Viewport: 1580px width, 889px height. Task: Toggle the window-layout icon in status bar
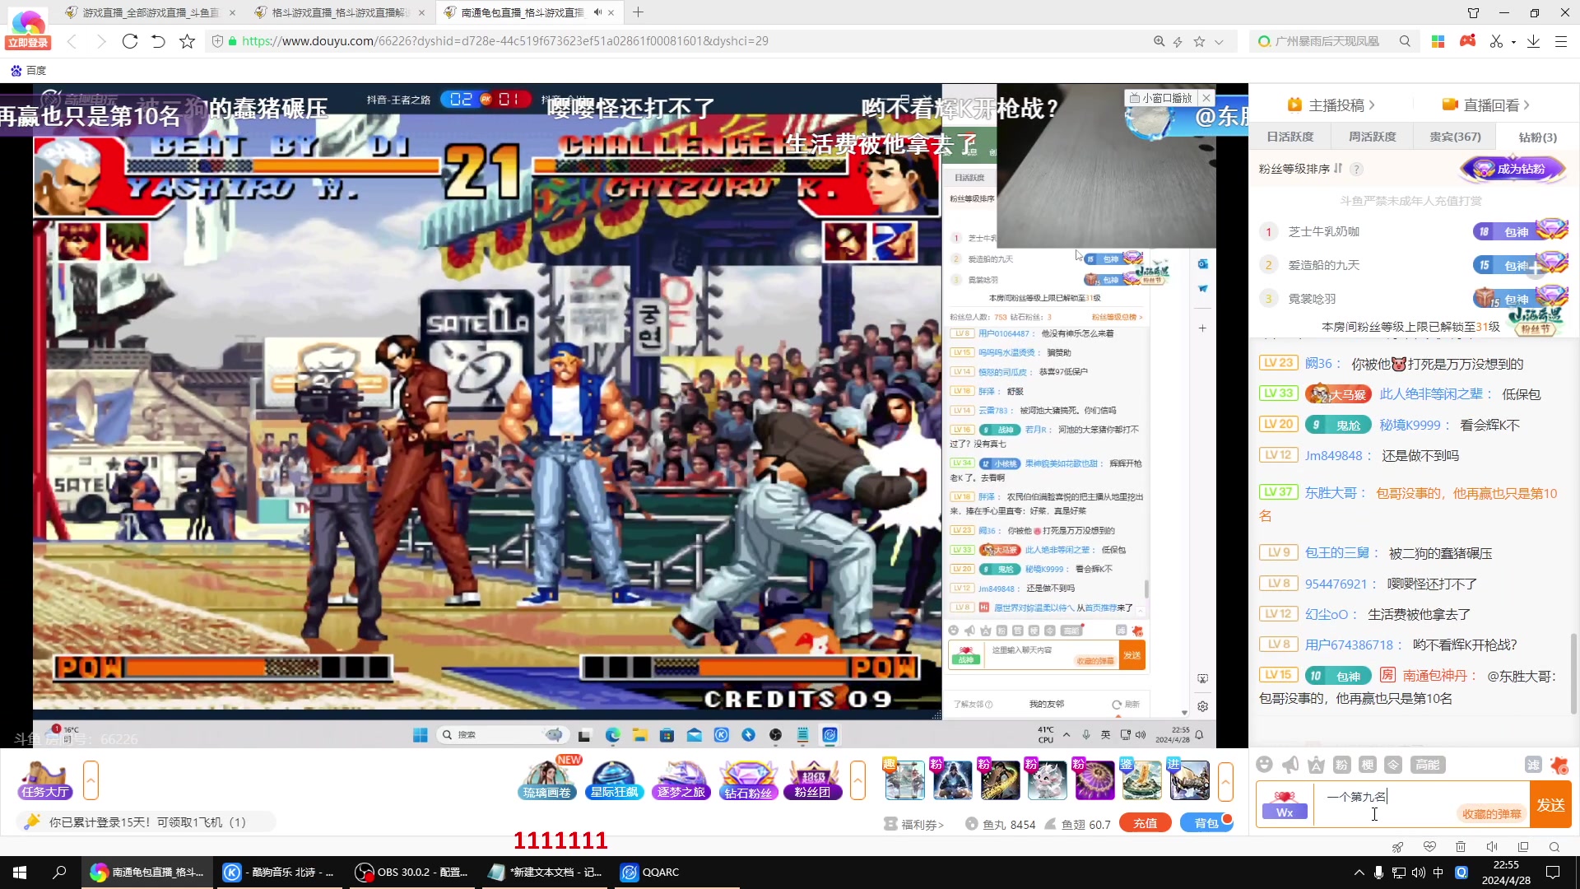[1523, 847]
